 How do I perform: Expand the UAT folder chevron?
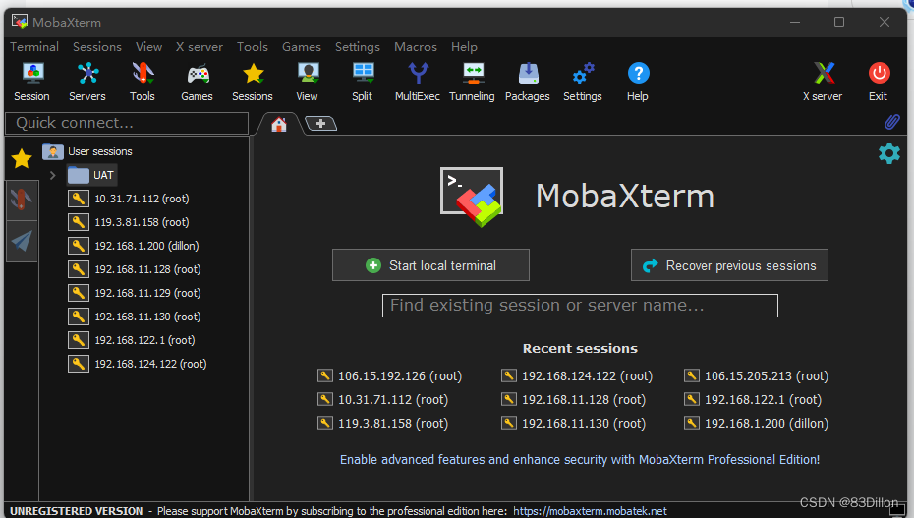point(52,175)
